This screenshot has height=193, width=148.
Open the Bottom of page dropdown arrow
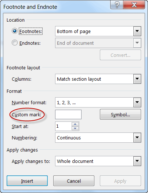click(x=137, y=31)
